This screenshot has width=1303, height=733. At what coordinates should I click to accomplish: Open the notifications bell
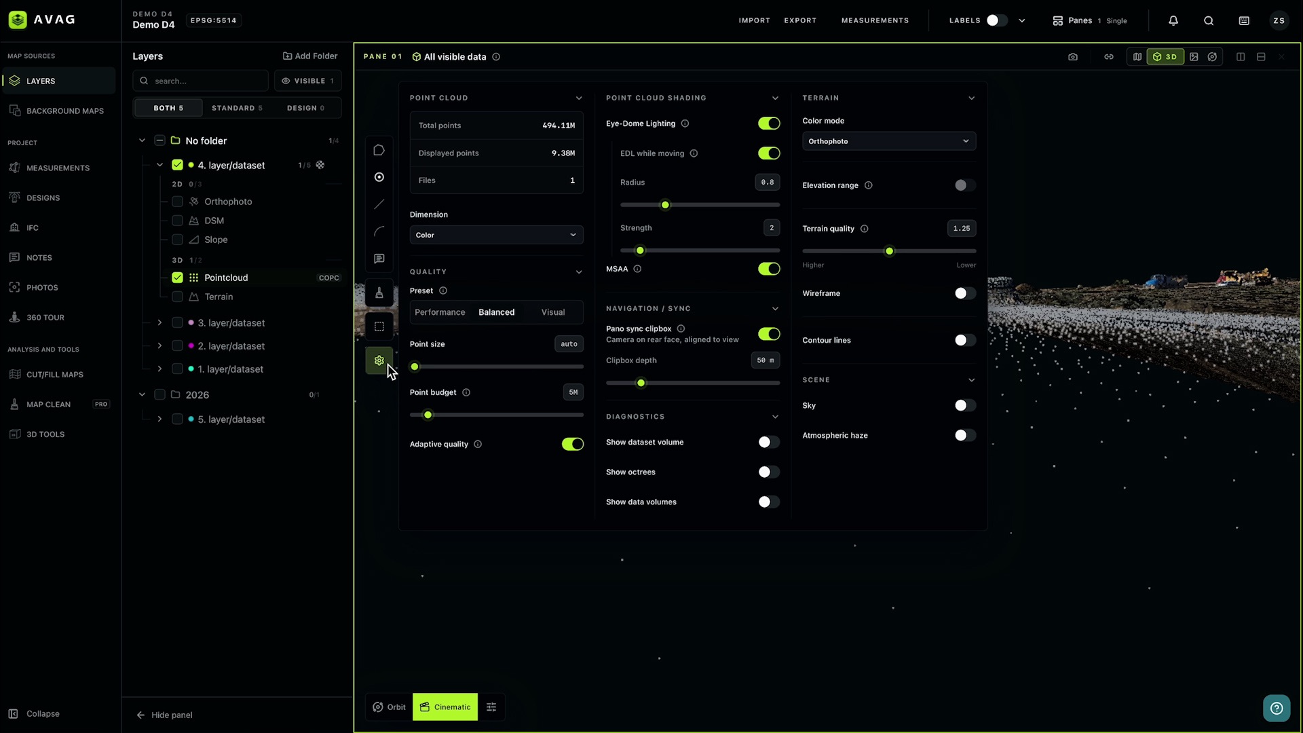click(1173, 20)
